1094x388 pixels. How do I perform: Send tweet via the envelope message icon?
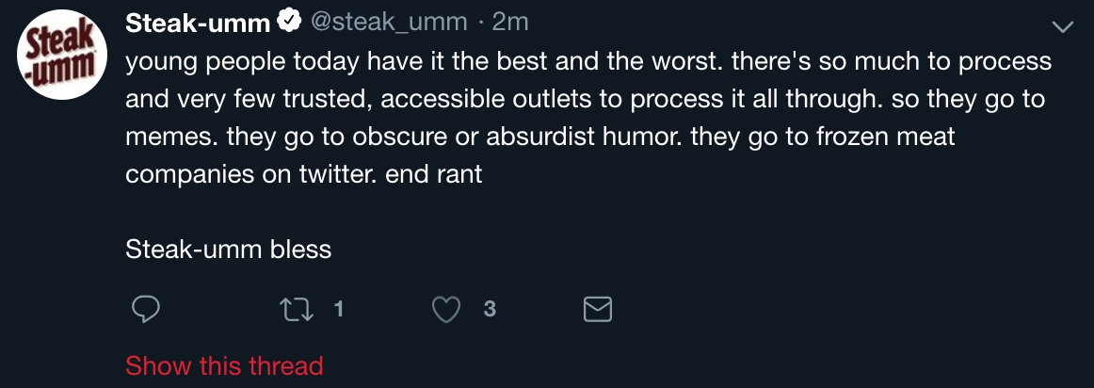(599, 309)
